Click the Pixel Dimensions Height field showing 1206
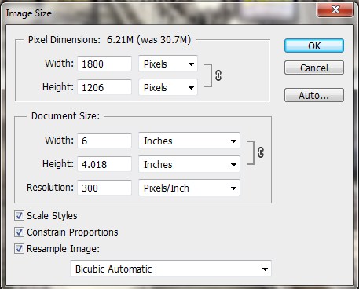359x289 pixels. [104, 87]
